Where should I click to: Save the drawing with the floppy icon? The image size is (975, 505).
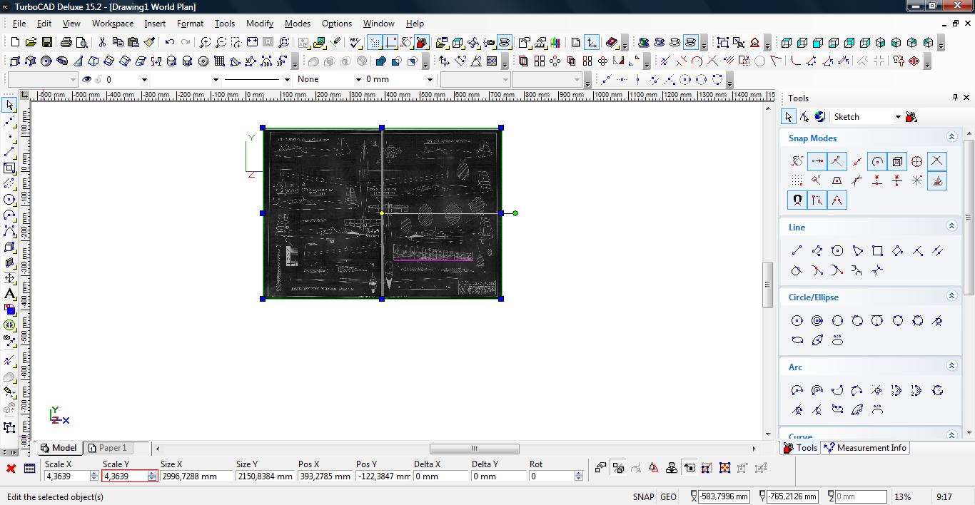[x=46, y=42]
